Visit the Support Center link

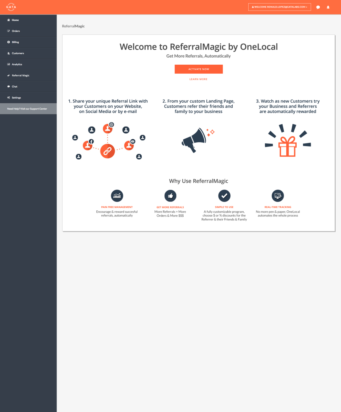tap(26, 108)
